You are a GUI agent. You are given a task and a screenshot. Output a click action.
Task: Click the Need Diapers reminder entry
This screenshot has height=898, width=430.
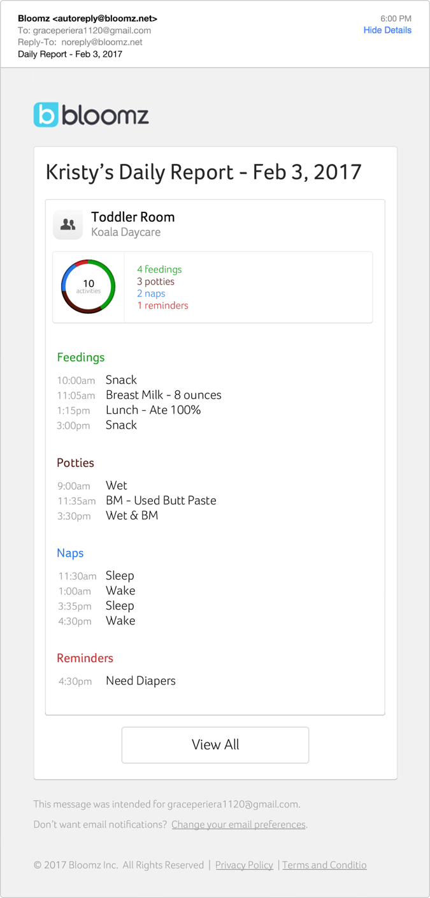coord(141,681)
